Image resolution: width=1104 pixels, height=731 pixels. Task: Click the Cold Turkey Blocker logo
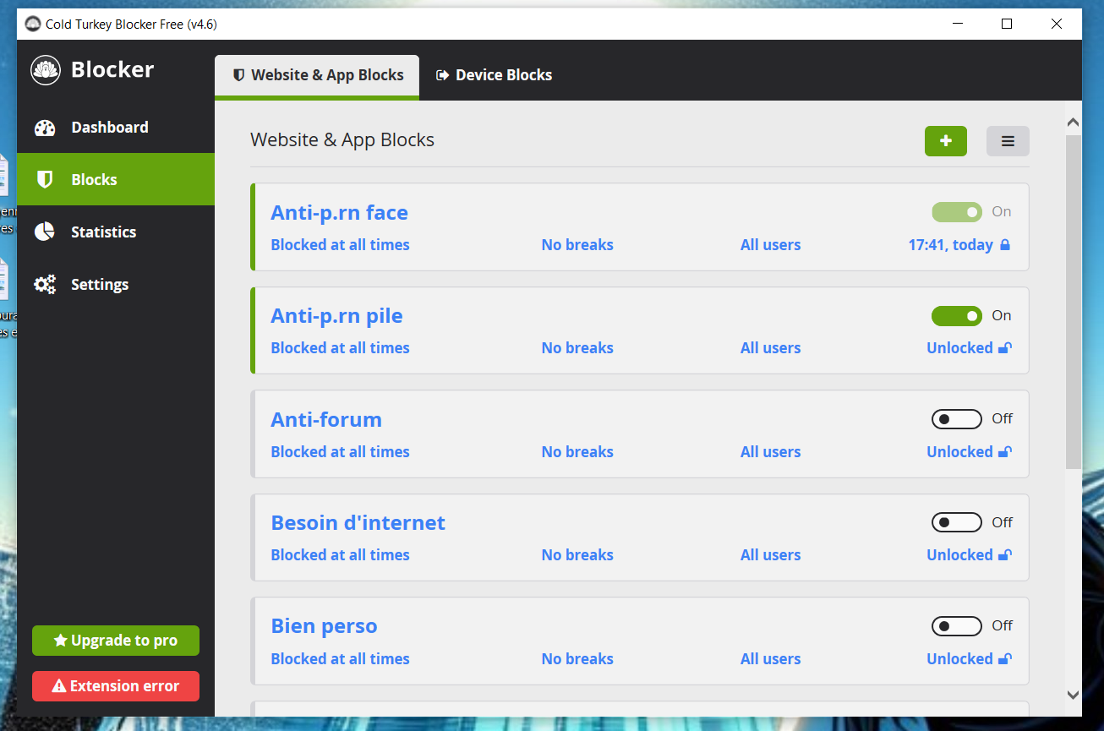(x=46, y=69)
